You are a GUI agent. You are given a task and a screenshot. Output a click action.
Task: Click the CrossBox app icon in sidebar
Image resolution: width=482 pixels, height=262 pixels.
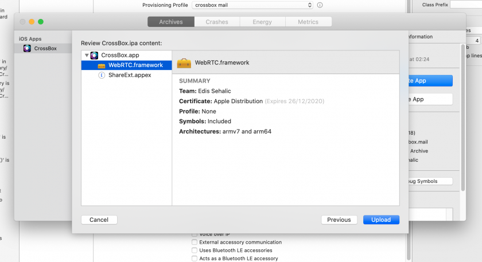[27, 48]
